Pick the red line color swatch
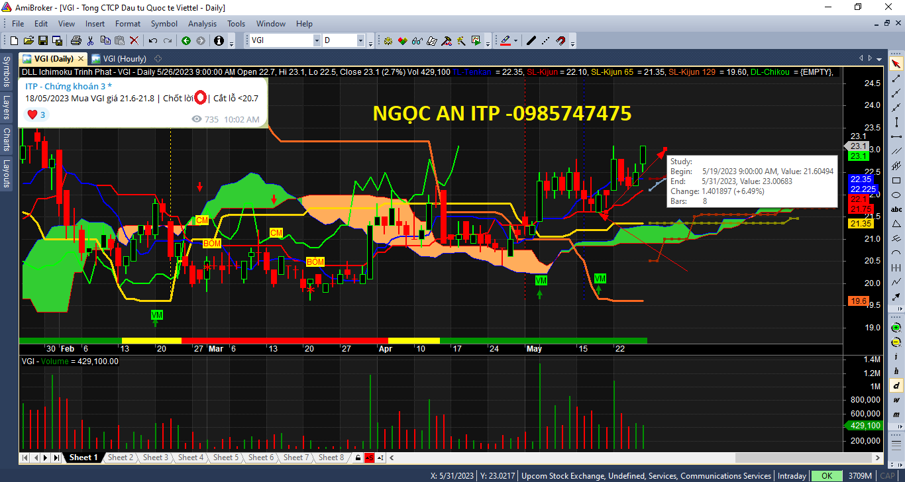This screenshot has height=482, width=905. (x=505, y=40)
